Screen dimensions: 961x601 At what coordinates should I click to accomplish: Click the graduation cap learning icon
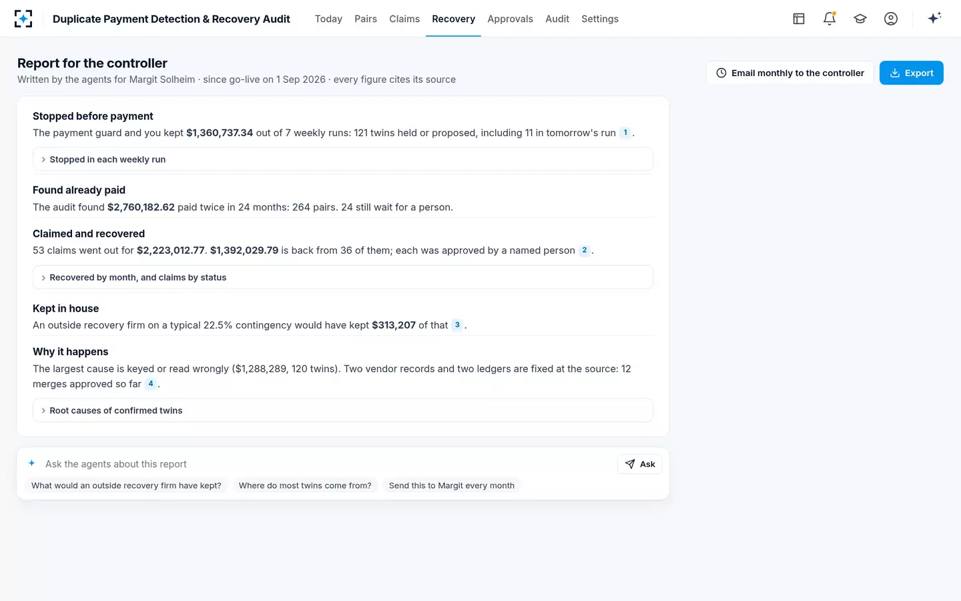pyautogui.click(x=860, y=19)
